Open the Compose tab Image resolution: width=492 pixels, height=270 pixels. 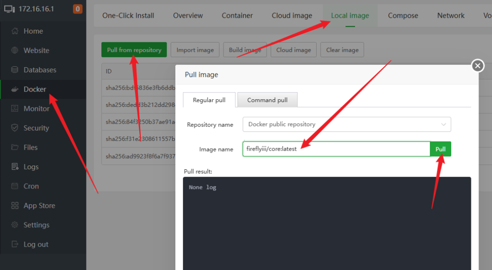pyautogui.click(x=403, y=15)
